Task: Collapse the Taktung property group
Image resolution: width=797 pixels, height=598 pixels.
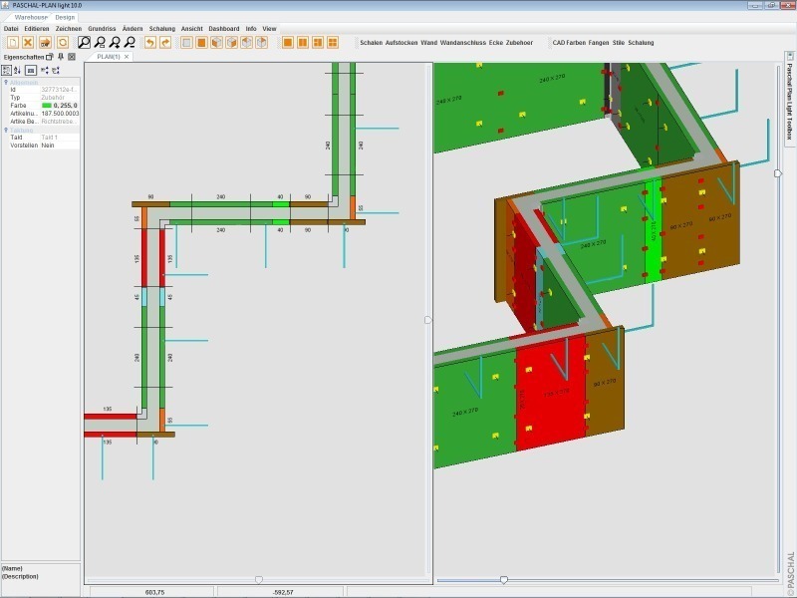Action: pos(6,130)
